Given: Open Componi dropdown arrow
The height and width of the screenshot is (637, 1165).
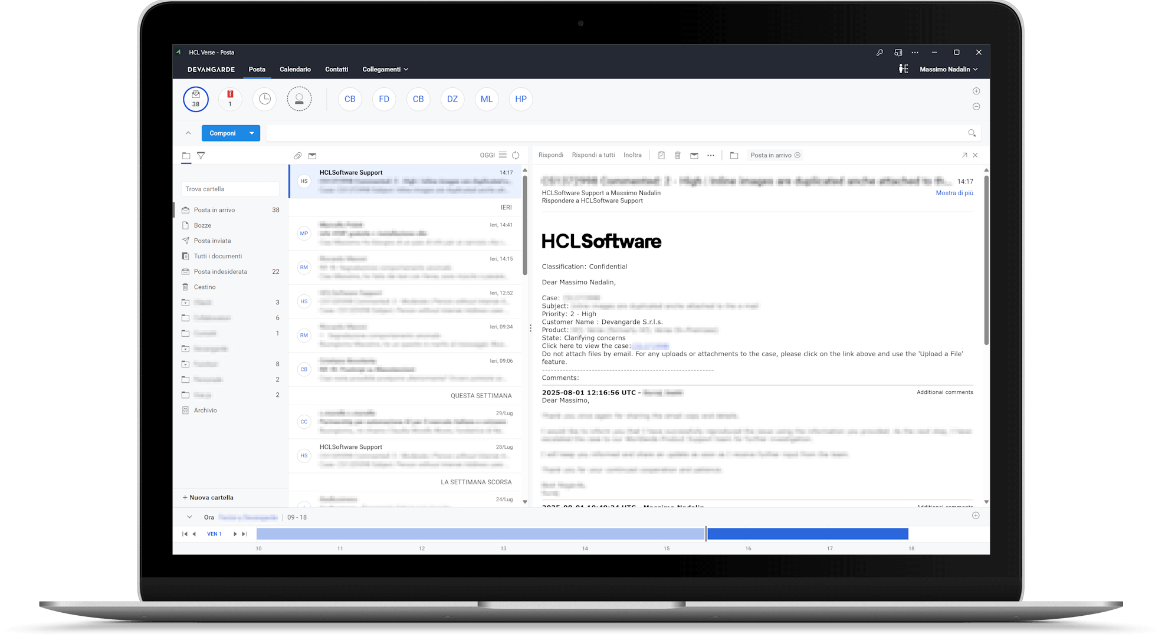Looking at the screenshot, I should pyautogui.click(x=252, y=133).
